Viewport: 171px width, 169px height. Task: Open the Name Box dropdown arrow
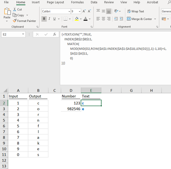[23, 34]
